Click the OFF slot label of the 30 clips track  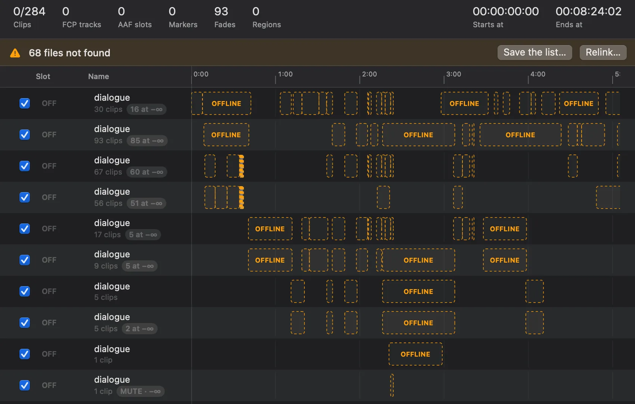coord(49,103)
